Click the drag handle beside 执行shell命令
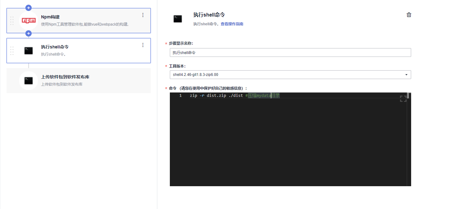The image size is (476, 209). coord(12,51)
